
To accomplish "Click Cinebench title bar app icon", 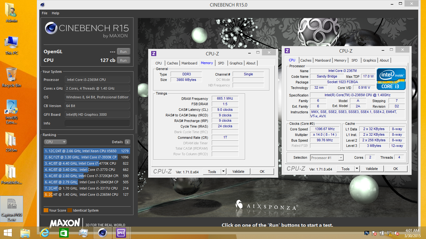I will click(x=42, y=5).
